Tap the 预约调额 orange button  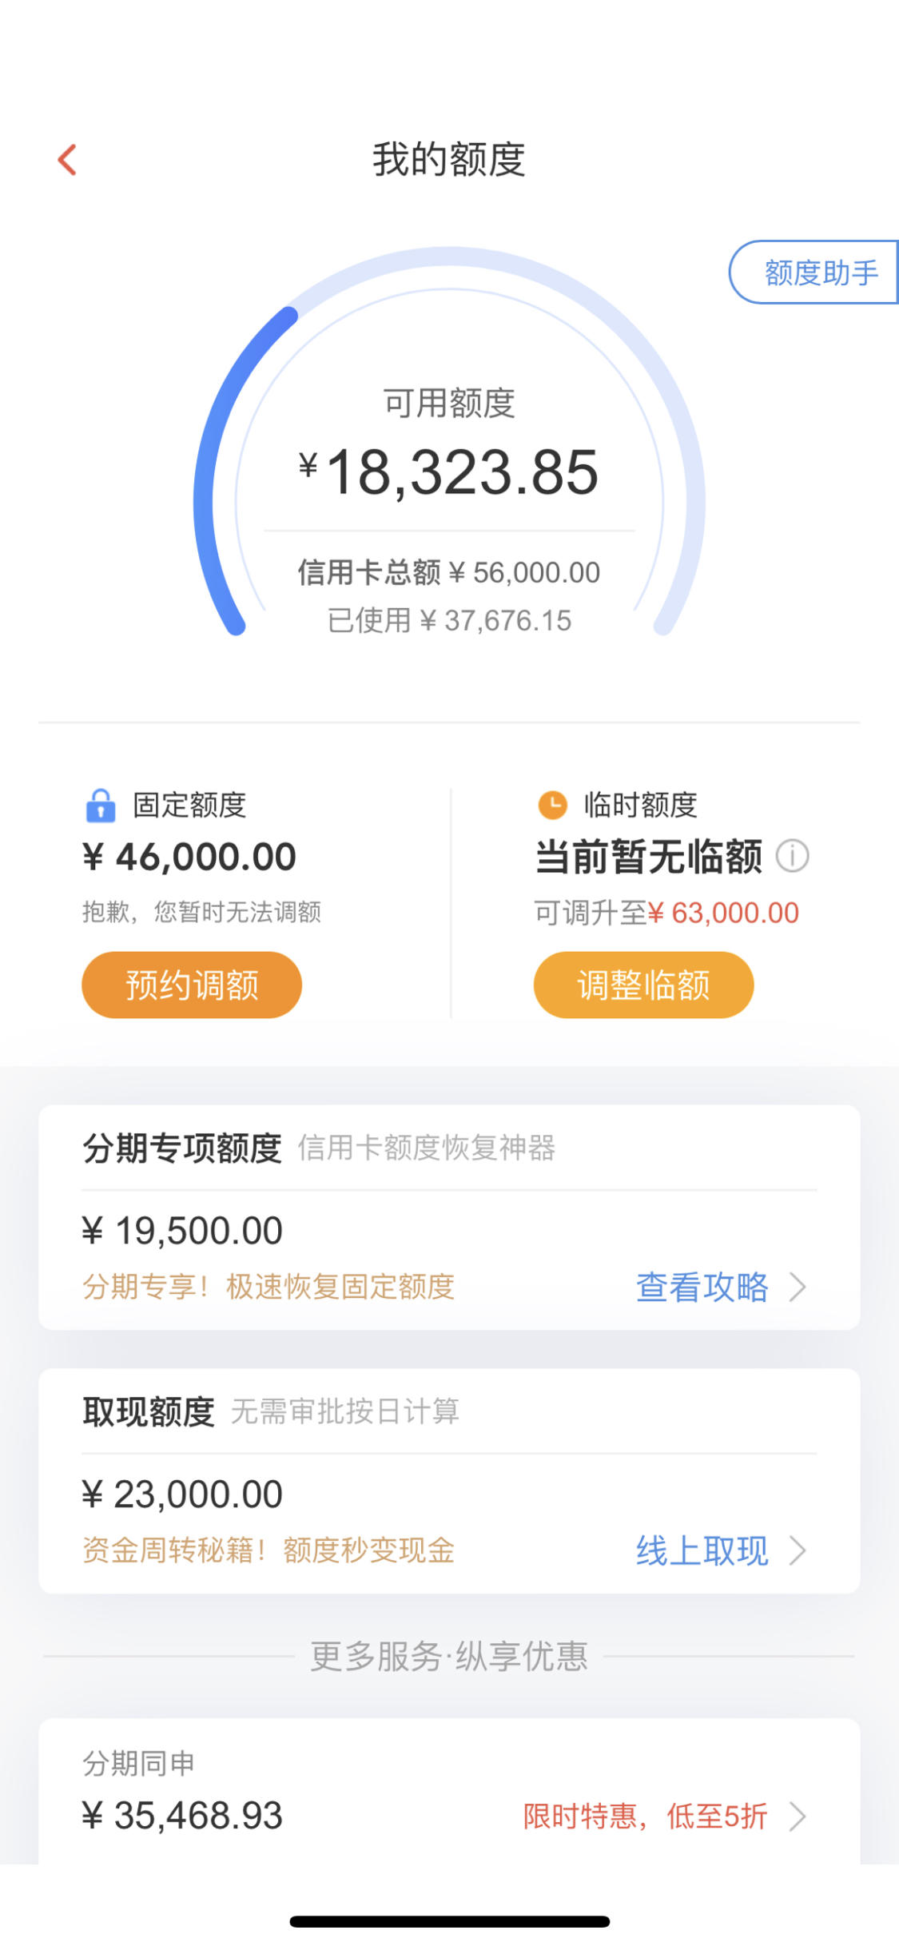coord(192,985)
